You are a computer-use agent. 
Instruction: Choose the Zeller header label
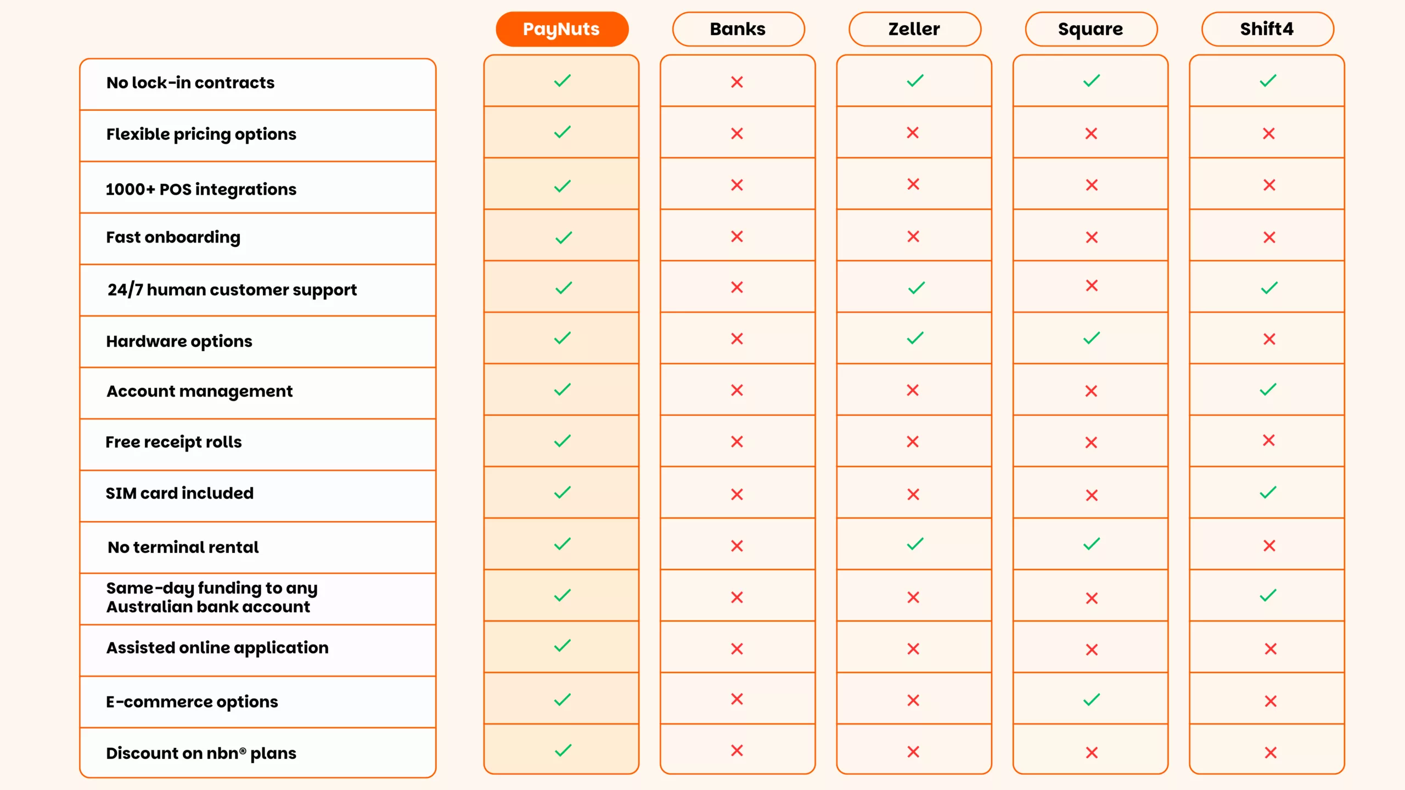[x=914, y=29]
